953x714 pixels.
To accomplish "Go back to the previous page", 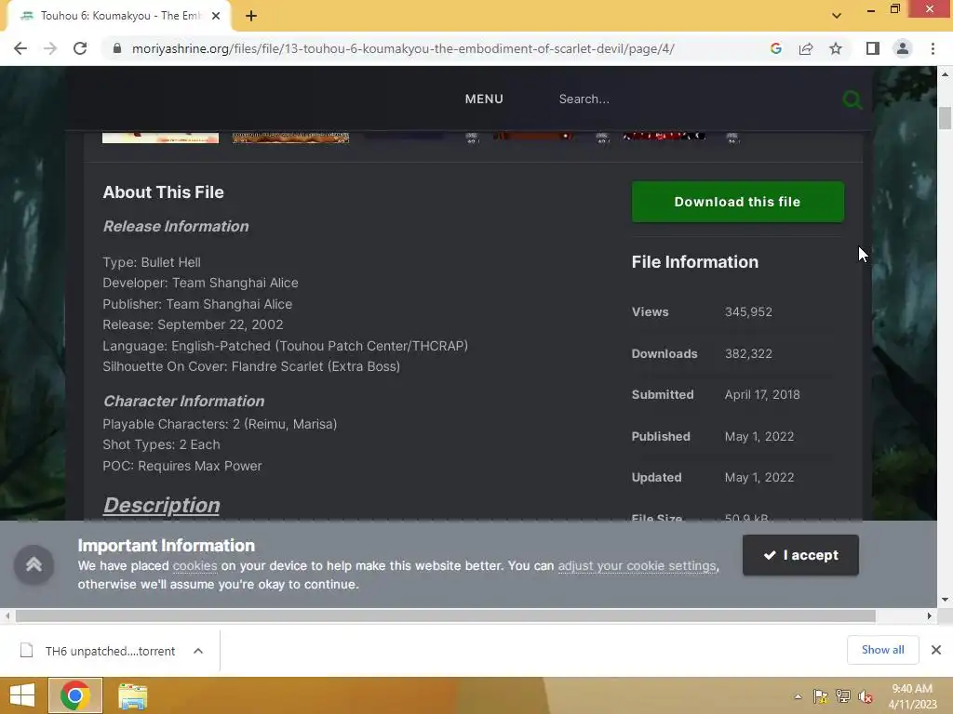I will click(x=20, y=48).
